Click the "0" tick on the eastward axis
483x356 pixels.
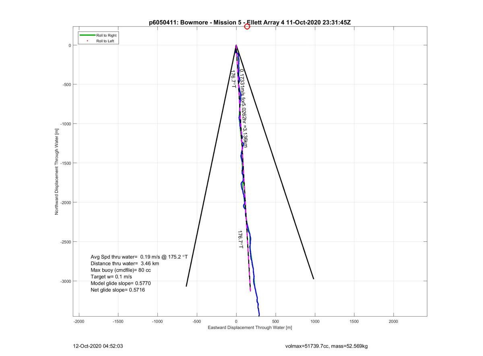[236, 321]
